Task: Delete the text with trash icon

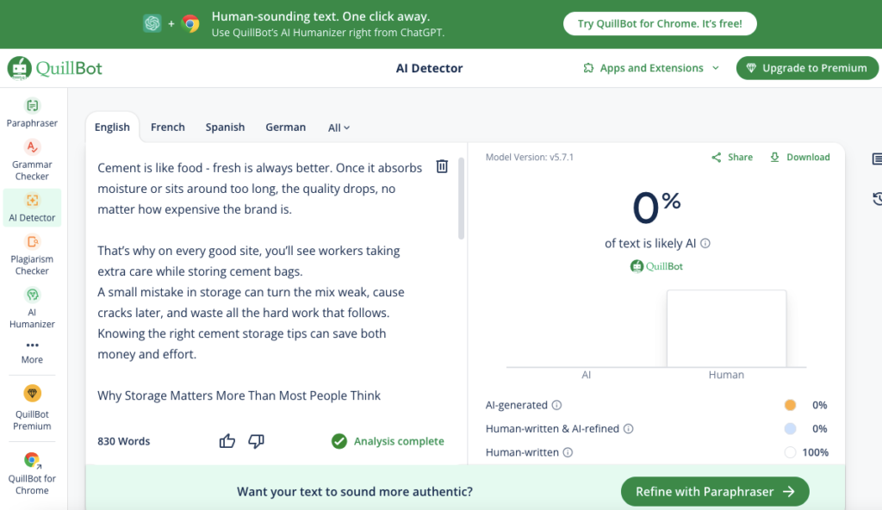Action: [442, 166]
